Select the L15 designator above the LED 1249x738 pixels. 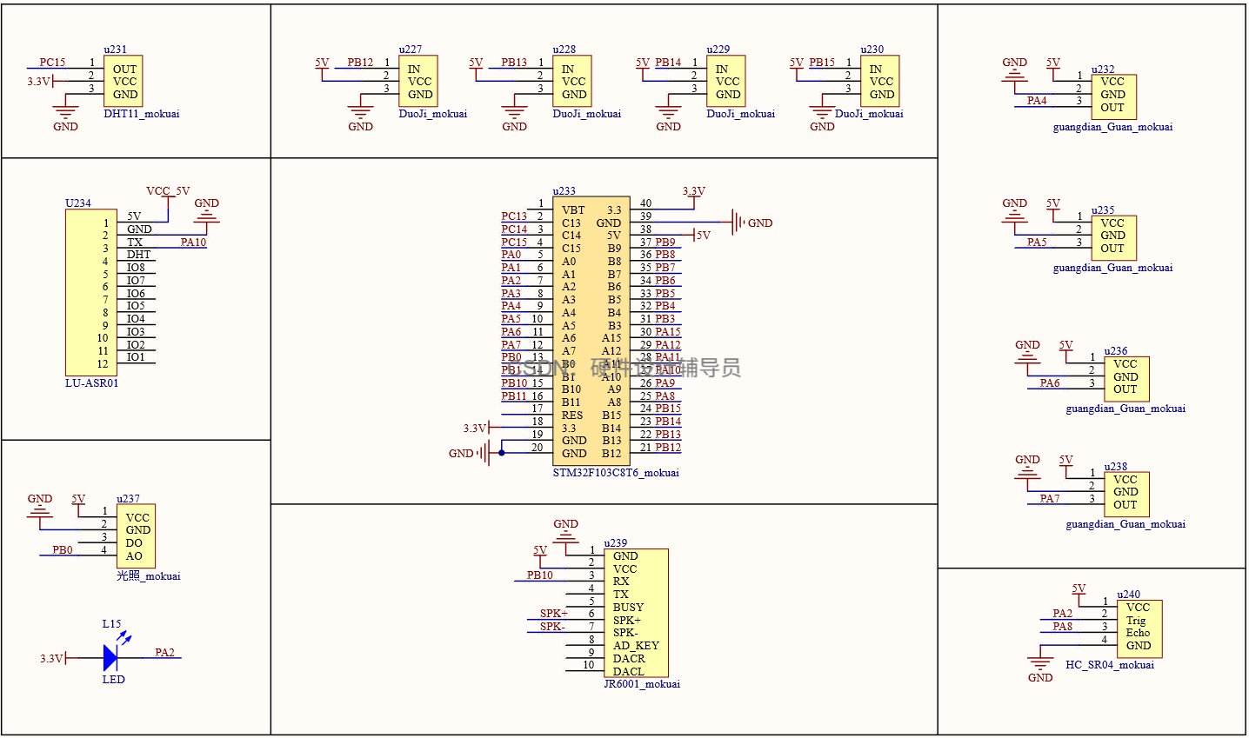(x=111, y=624)
